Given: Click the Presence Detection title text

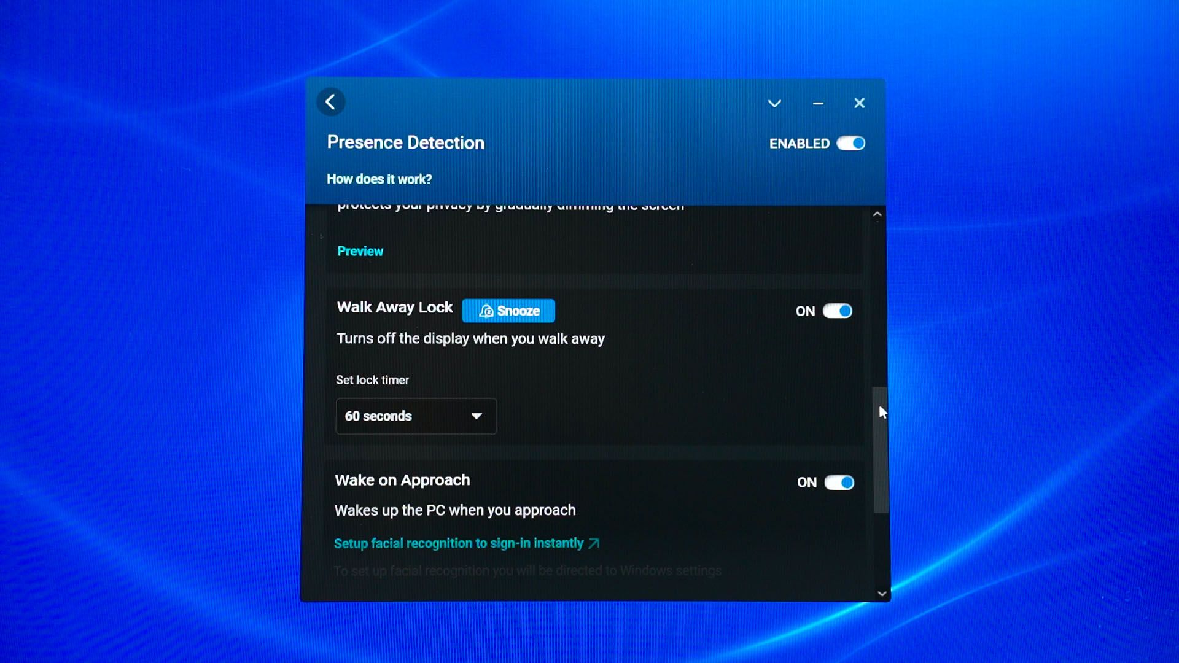Looking at the screenshot, I should click(406, 142).
